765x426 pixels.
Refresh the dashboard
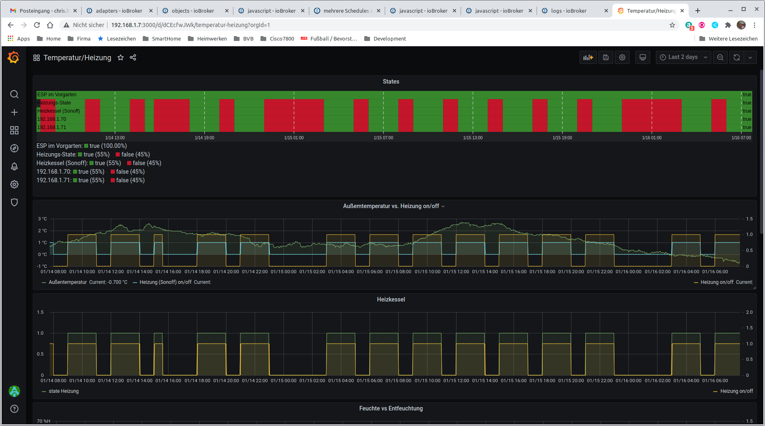tap(737, 57)
